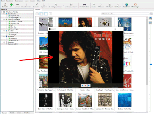Collapse the Sonstige Tonträger tree node
This screenshot has width=154, height=114.
coord(4,19)
